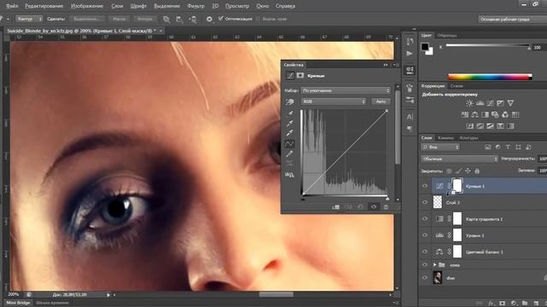547x307 pixels.
Task: Collapse the Properties panel with double arrows
Action: [385, 65]
